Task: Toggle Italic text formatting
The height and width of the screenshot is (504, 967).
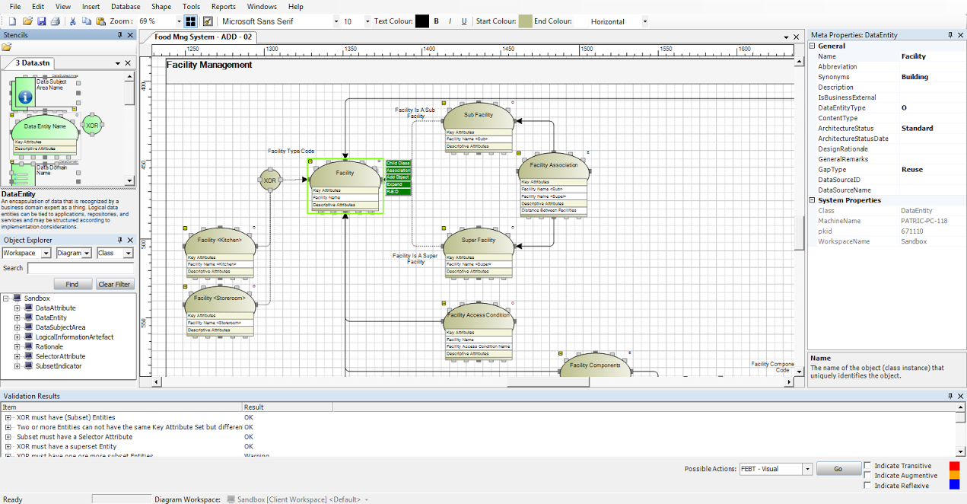Action: [x=450, y=21]
